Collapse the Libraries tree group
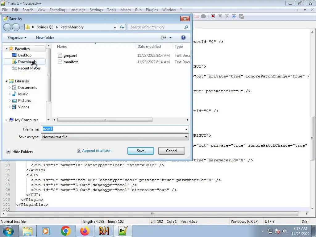The image size is (316, 237). click(x=6, y=81)
